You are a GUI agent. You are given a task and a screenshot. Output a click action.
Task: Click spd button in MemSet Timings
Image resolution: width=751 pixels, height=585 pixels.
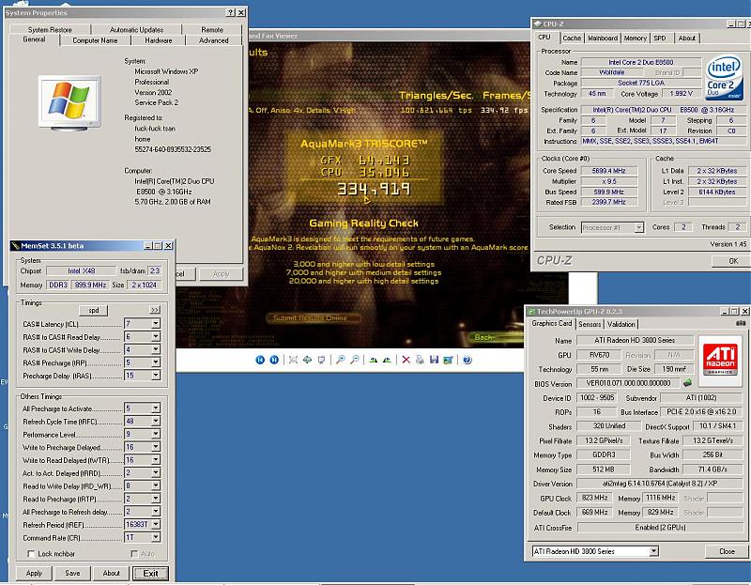pos(93,311)
